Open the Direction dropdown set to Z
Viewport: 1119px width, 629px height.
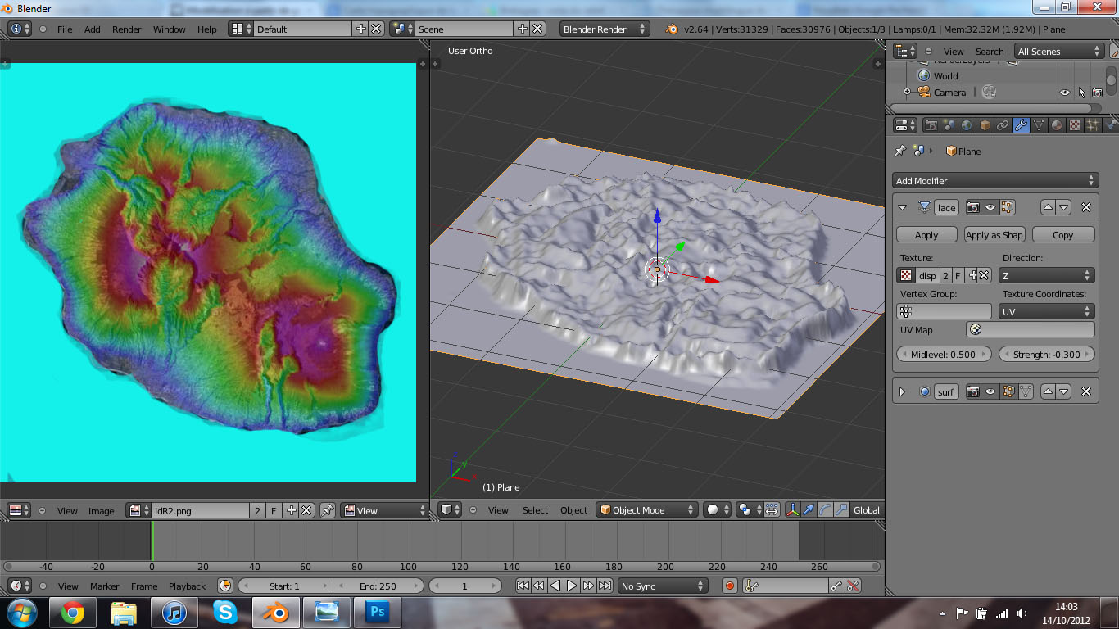[x=1046, y=276]
